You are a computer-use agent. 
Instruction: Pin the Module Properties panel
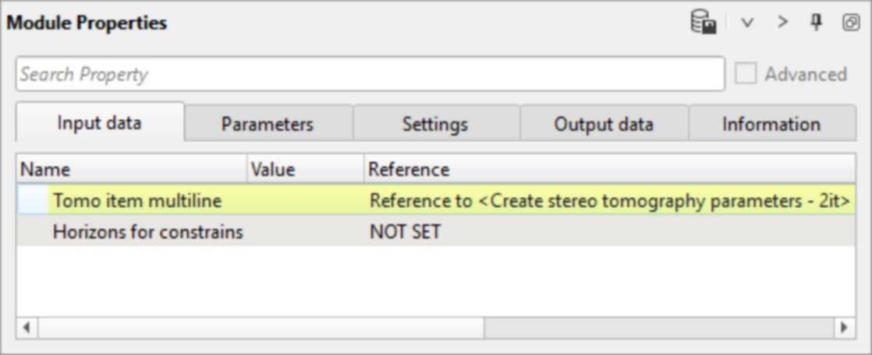(x=817, y=23)
